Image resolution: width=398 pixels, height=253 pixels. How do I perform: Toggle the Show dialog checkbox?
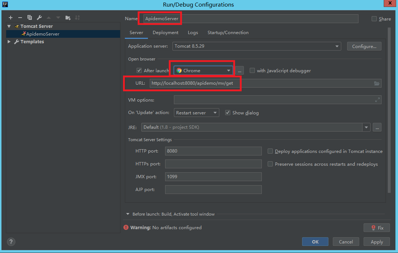point(228,113)
